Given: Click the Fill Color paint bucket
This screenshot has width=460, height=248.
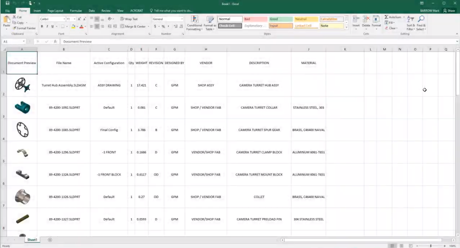Looking at the screenshot, I should 73,26.
